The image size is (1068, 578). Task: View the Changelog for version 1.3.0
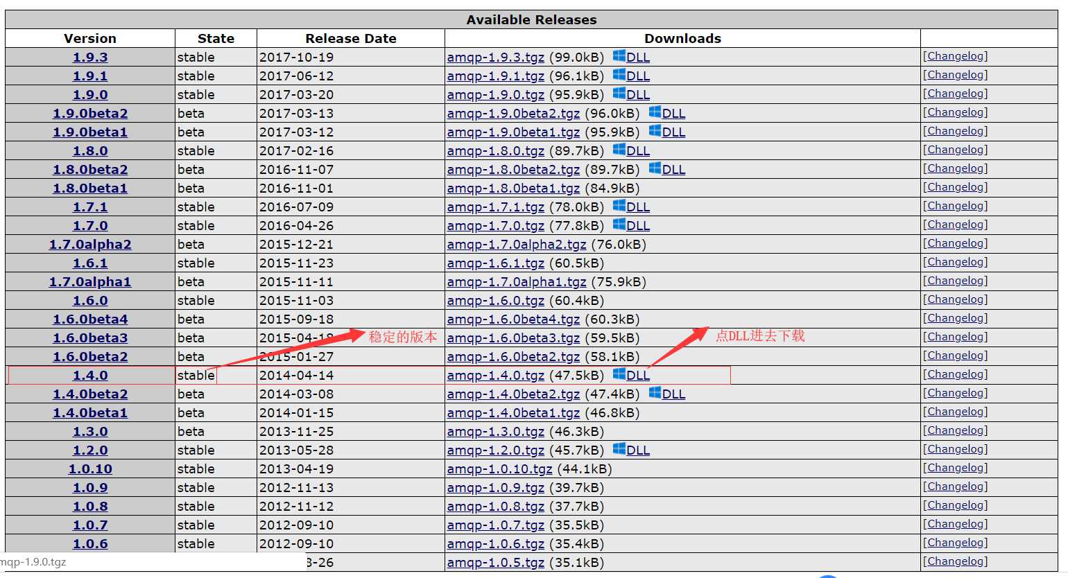(x=955, y=430)
